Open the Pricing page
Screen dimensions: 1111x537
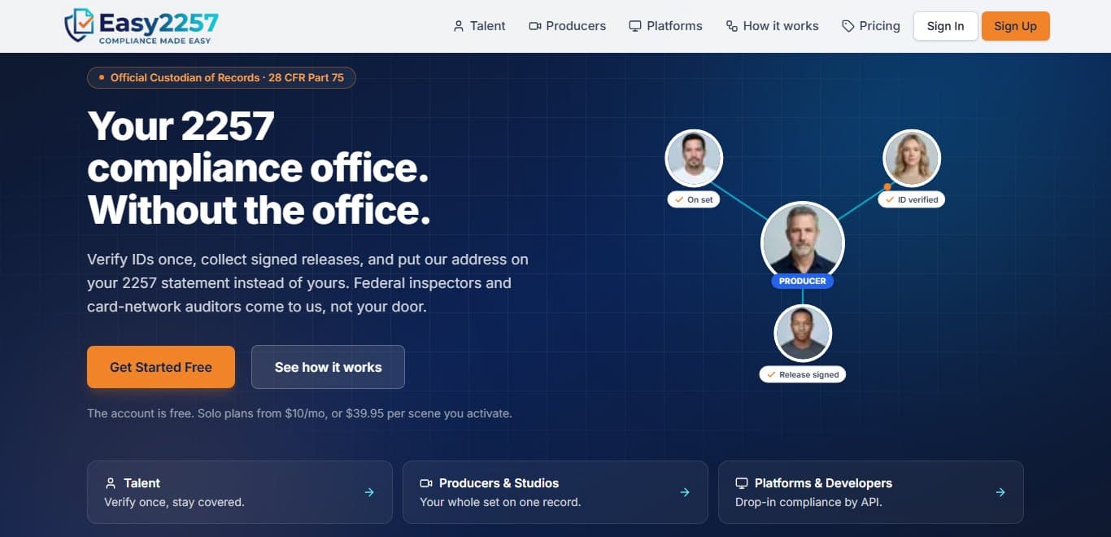coord(871,26)
